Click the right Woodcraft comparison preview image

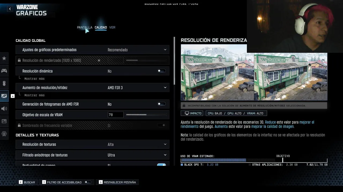tap(291, 77)
